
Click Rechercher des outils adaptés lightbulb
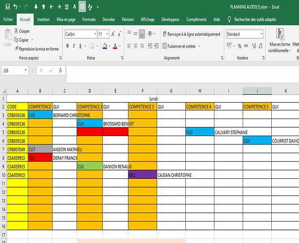(x=229, y=19)
